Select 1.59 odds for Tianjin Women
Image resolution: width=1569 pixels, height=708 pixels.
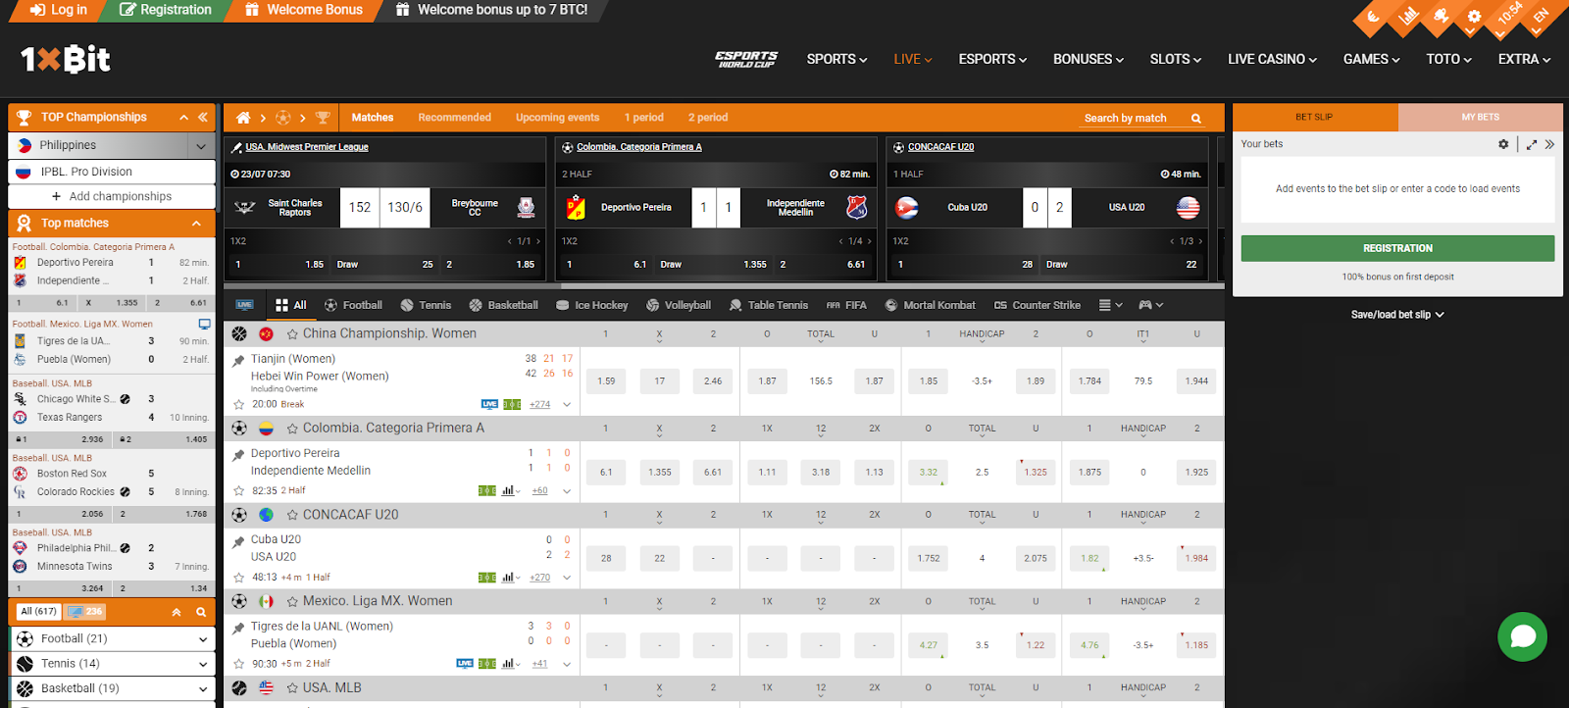tap(606, 381)
